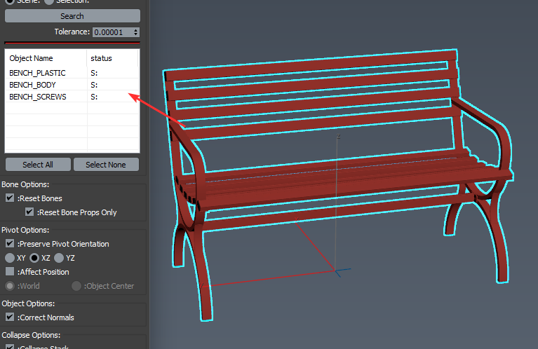The width and height of the screenshot is (538, 349).
Task: Choose the XY pivot plane option
Action: tap(10, 258)
